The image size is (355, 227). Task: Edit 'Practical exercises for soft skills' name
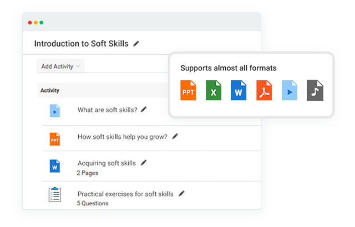(x=181, y=194)
